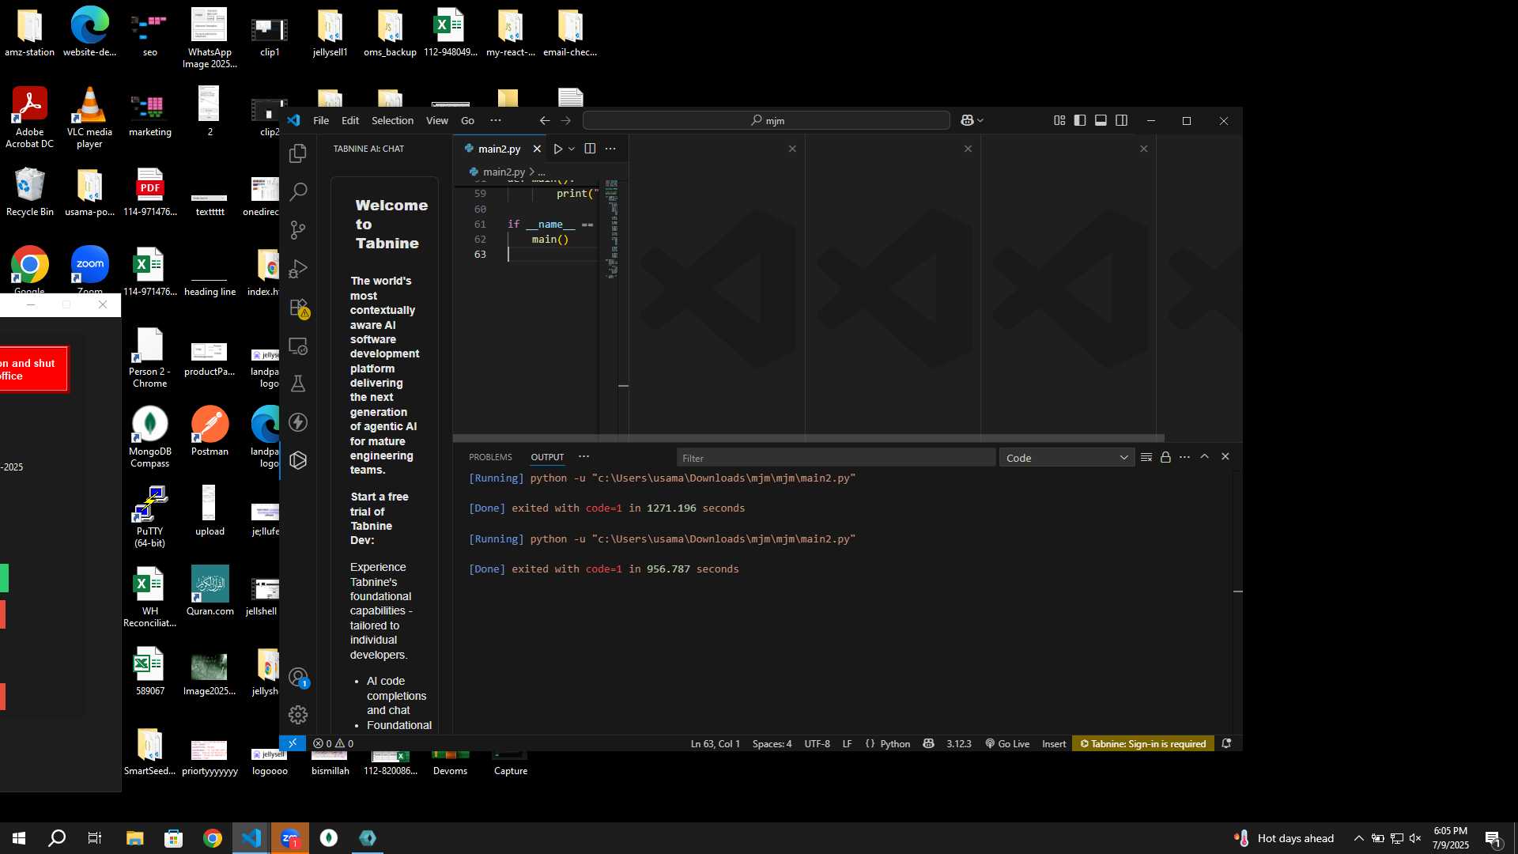Open the Explorer view in activity bar

pyautogui.click(x=298, y=153)
